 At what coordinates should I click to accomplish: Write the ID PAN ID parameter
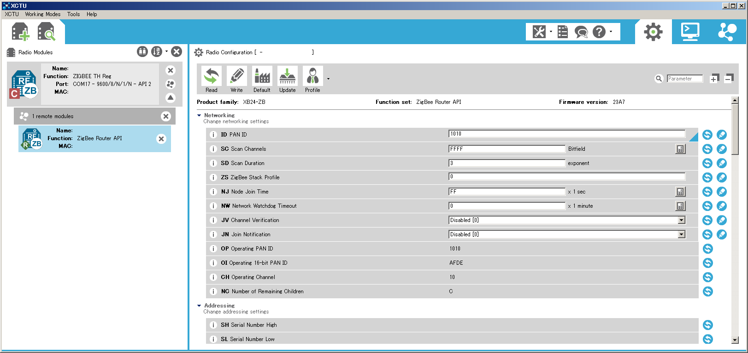pos(722,135)
